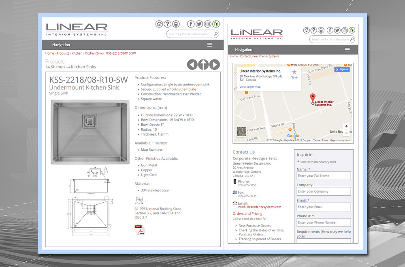Viewport: 405px width, 267px height.
Task: Open the green Houzz icon on the product page
Action: click(x=216, y=24)
